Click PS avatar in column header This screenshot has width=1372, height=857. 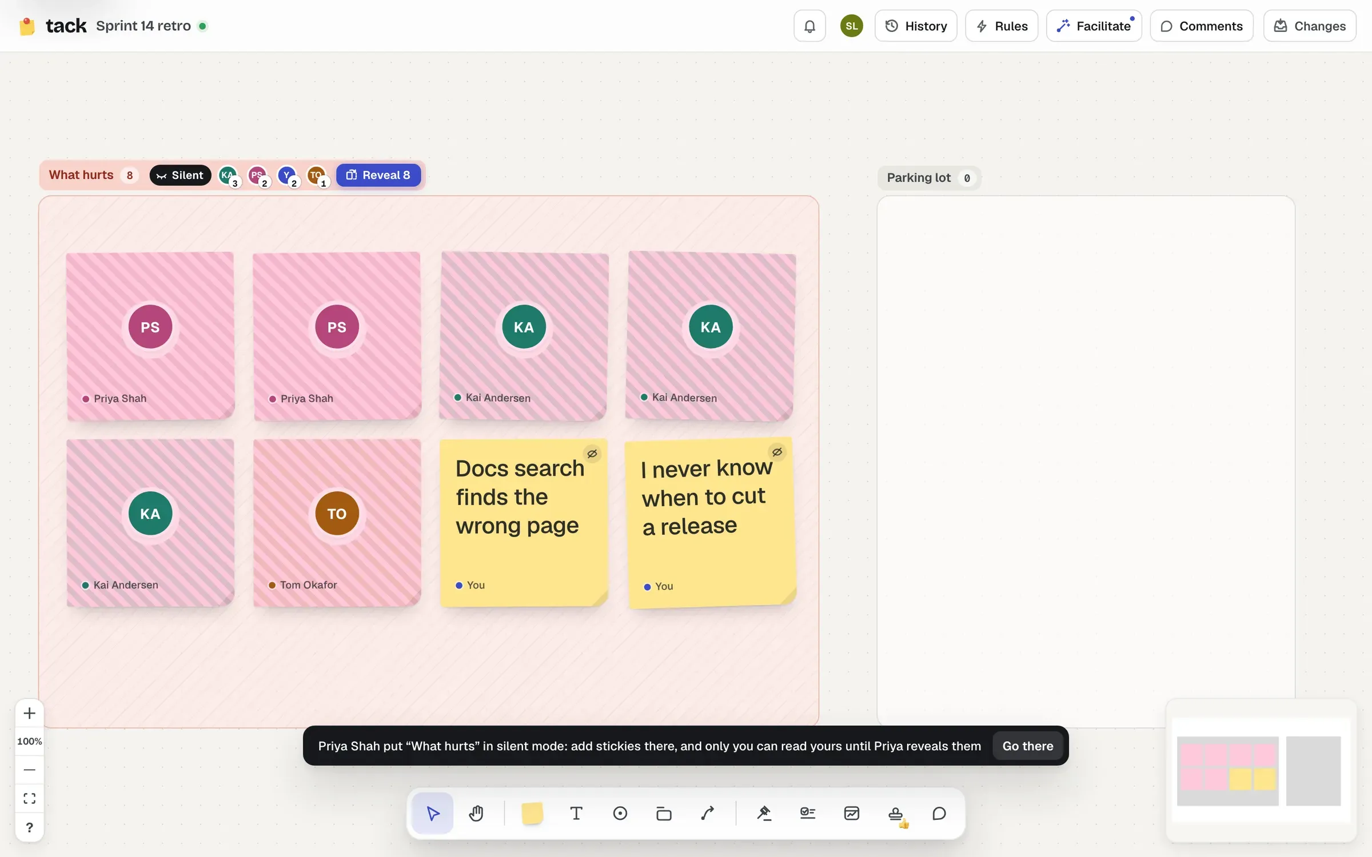258,176
